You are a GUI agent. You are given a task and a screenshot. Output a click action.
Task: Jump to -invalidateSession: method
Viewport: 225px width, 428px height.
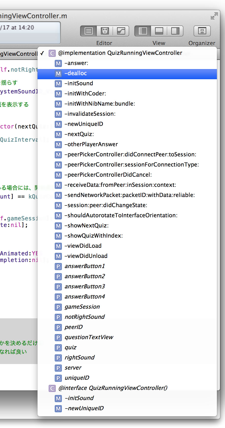tap(127, 114)
